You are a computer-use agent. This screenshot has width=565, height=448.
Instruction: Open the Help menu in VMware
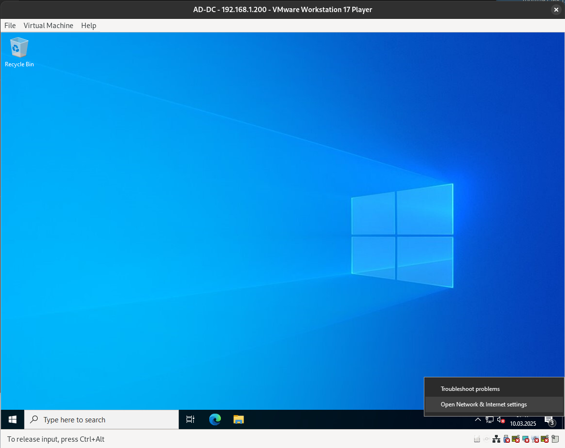tap(88, 26)
